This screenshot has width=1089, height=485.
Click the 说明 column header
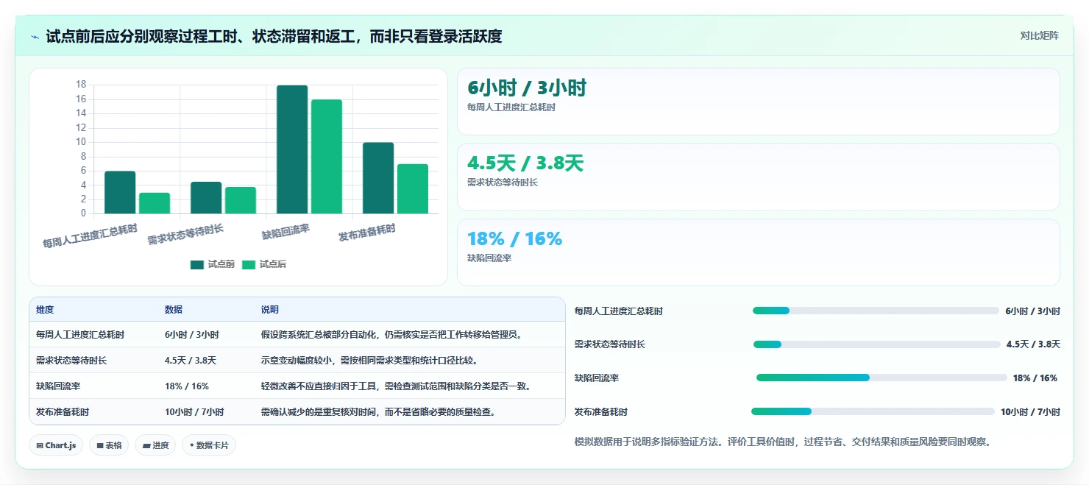(270, 310)
